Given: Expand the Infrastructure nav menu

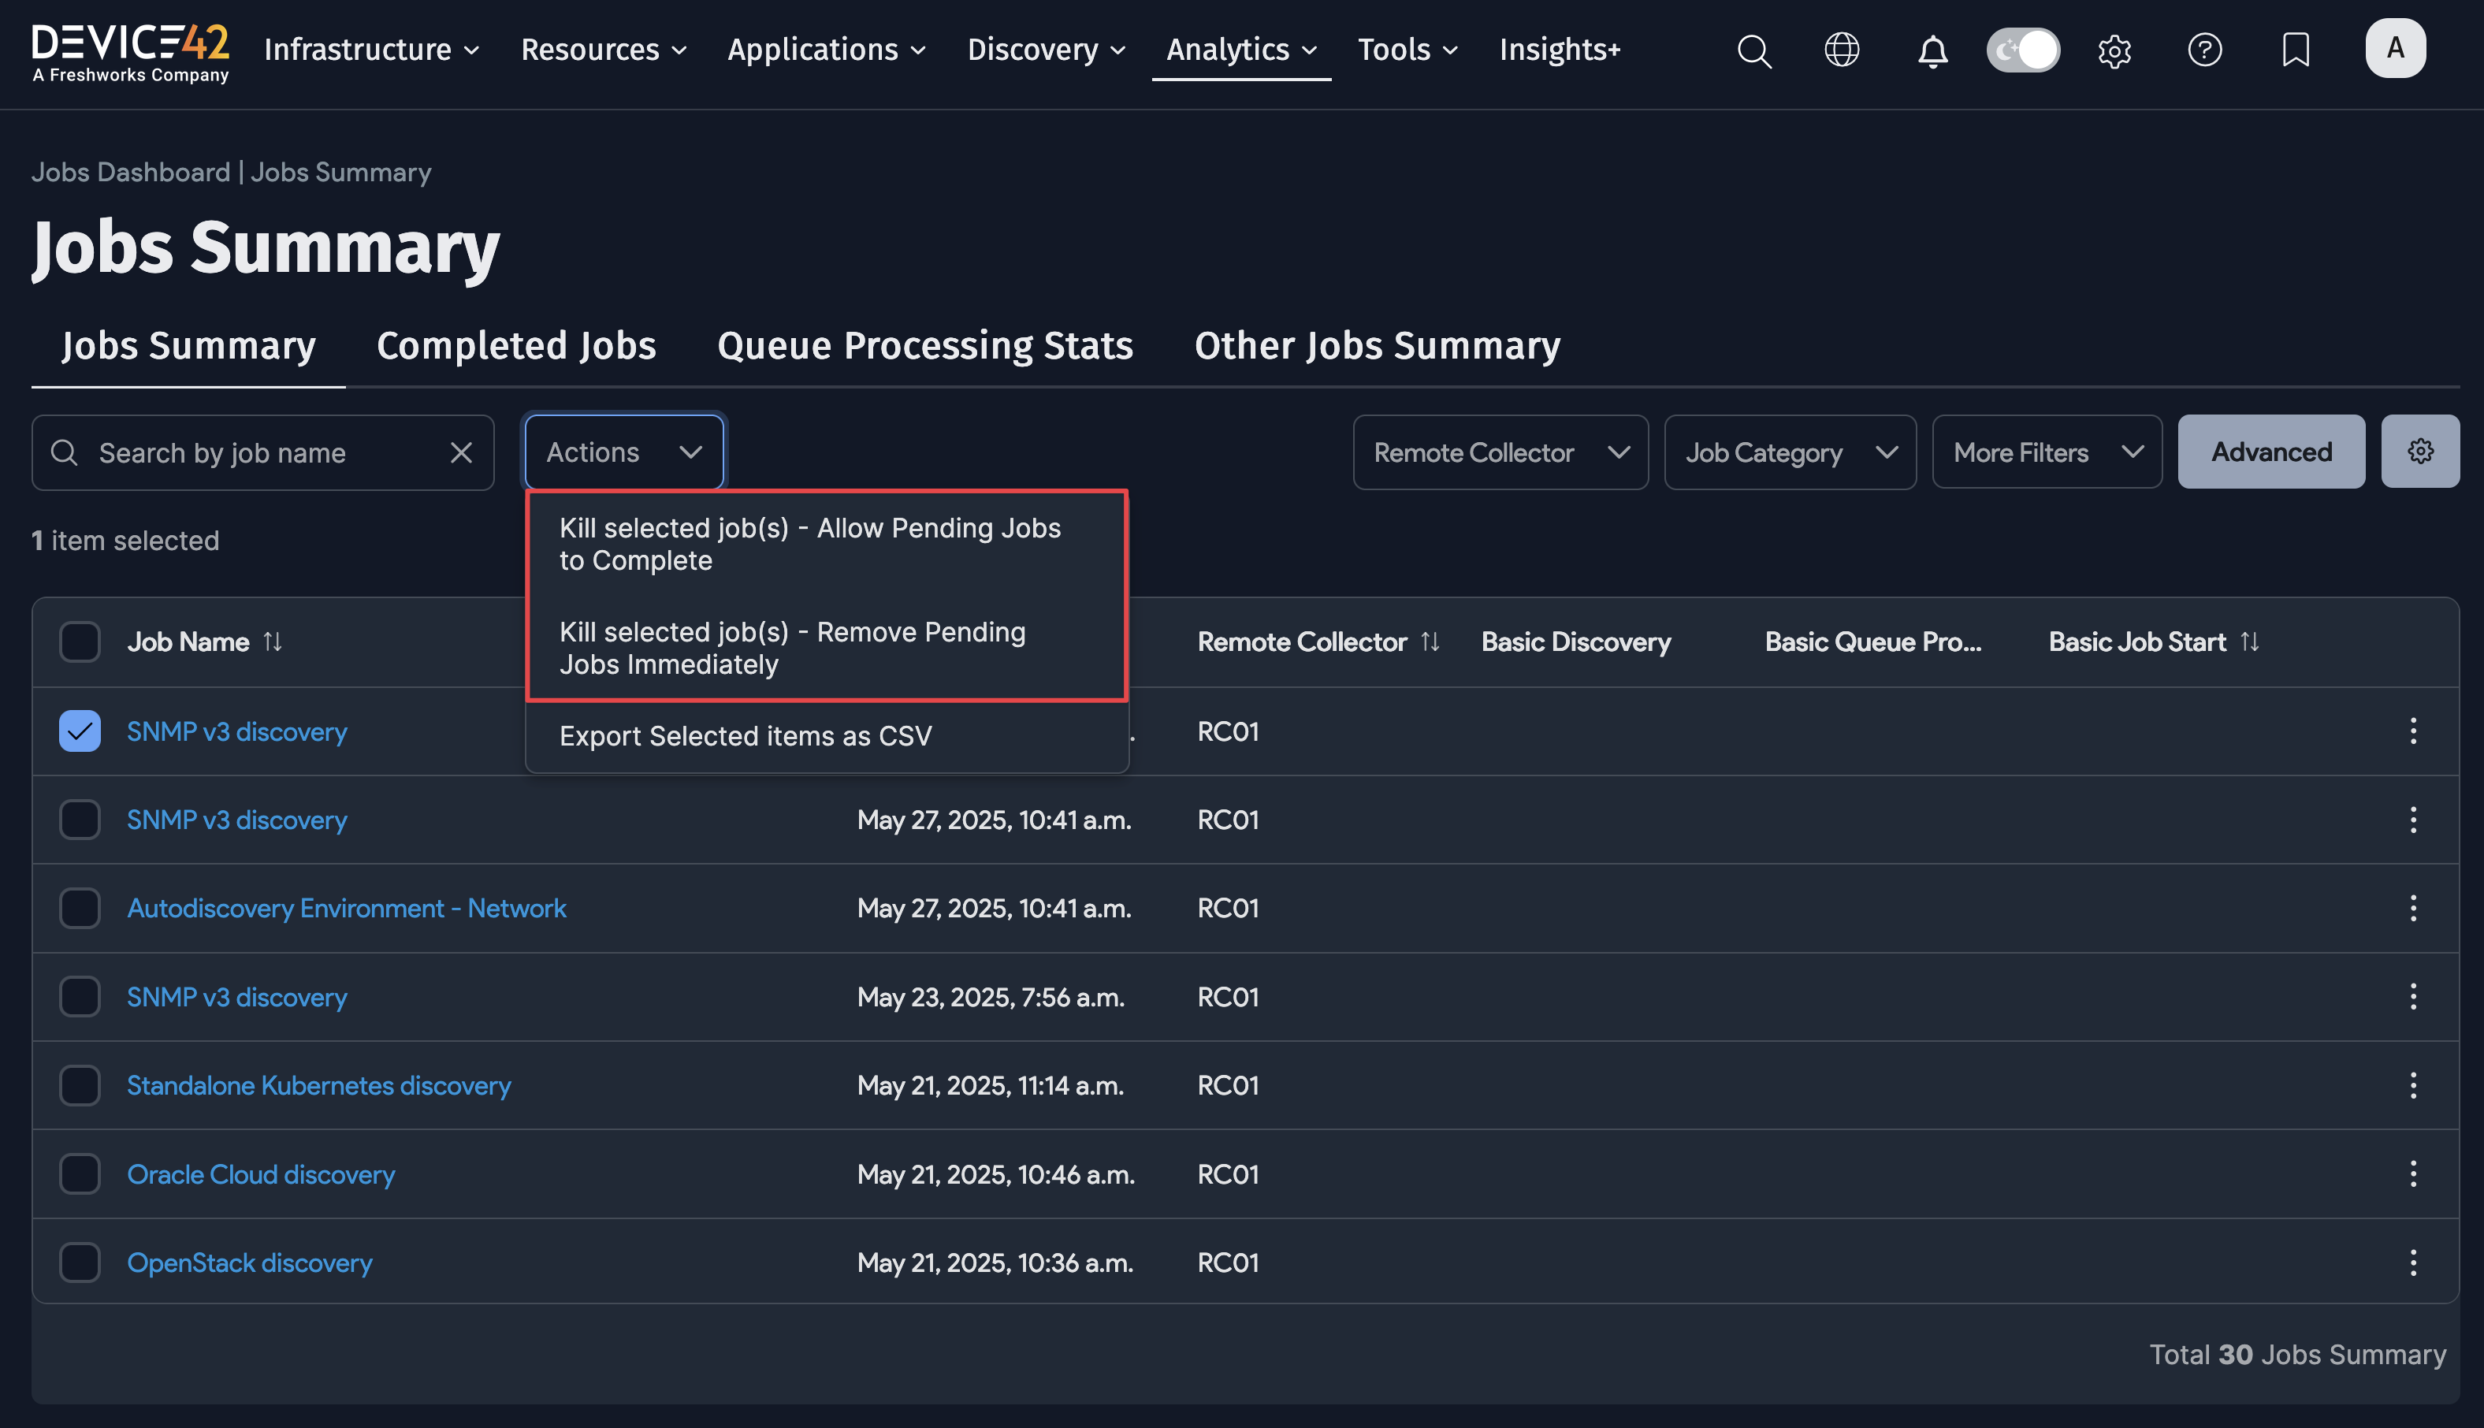Looking at the screenshot, I should pyautogui.click(x=372, y=49).
